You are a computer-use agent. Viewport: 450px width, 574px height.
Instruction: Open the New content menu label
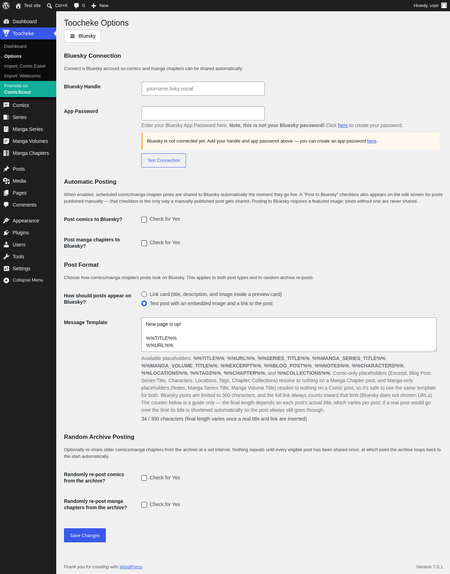(104, 6)
